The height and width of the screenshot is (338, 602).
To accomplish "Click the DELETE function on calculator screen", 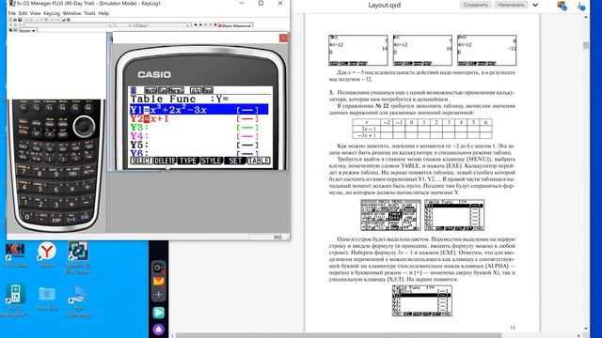I will pos(166,161).
